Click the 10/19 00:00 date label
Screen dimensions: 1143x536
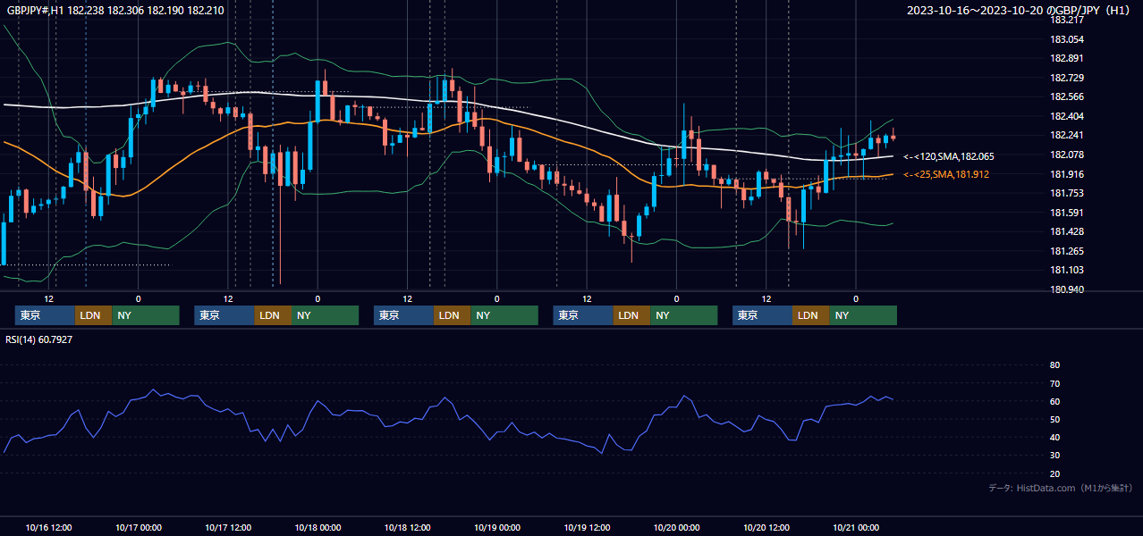tap(497, 527)
